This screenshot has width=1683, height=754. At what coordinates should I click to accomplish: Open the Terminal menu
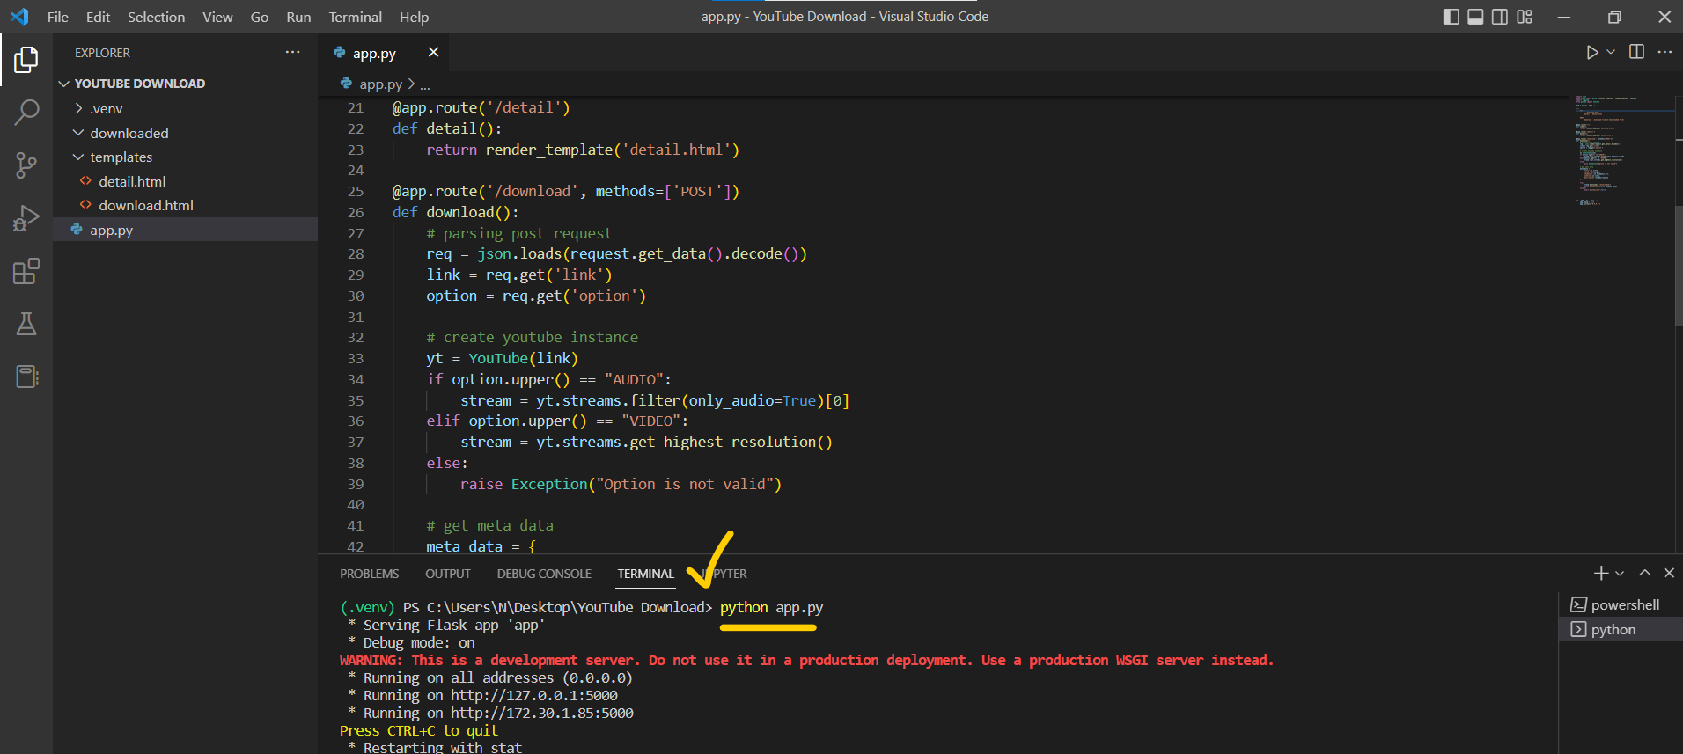tap(355, 17)
